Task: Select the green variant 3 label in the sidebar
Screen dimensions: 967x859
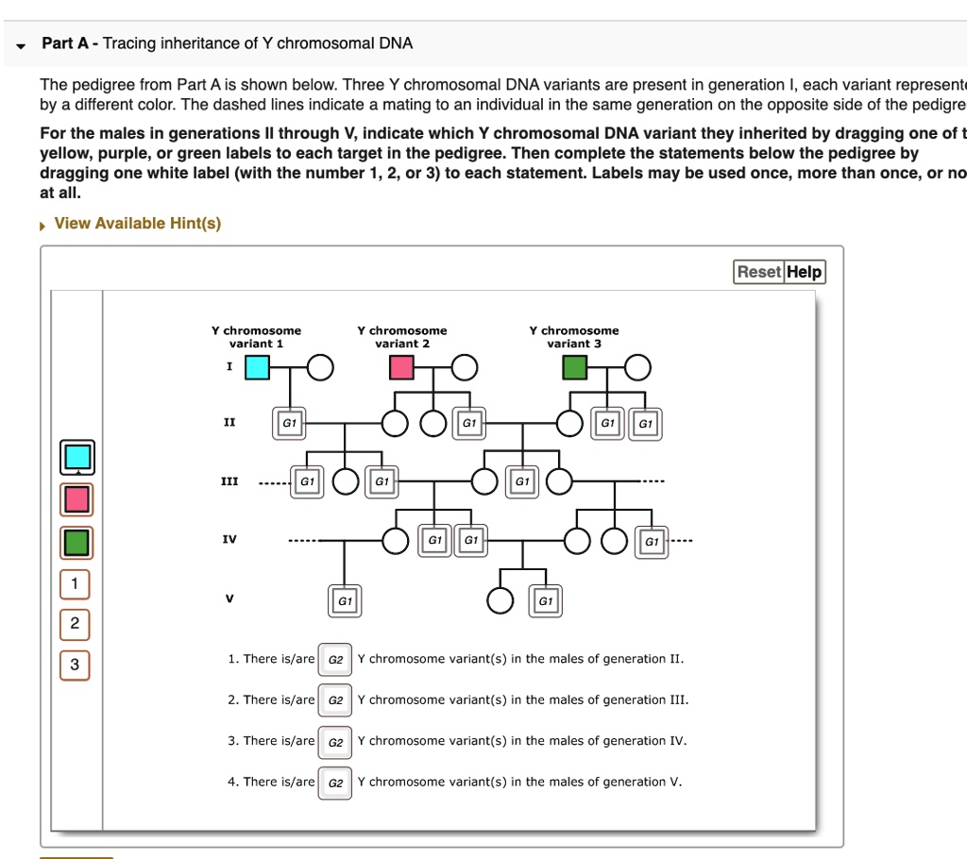Action: coord(76,542)
